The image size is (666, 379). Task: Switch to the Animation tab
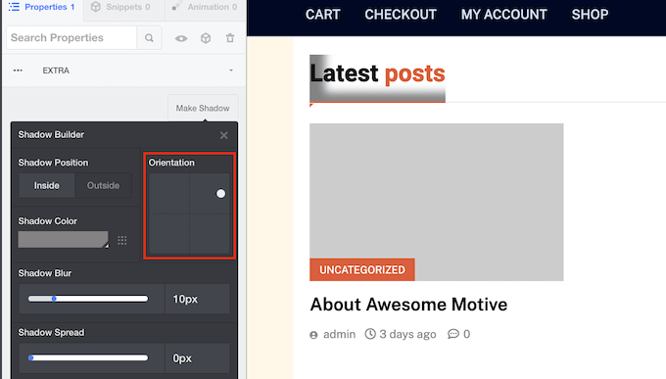click(205, 7)
